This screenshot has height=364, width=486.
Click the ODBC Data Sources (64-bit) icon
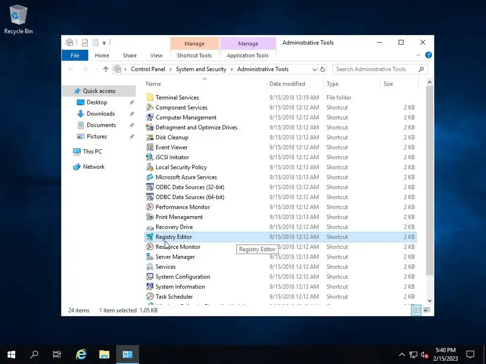[150, 197]
